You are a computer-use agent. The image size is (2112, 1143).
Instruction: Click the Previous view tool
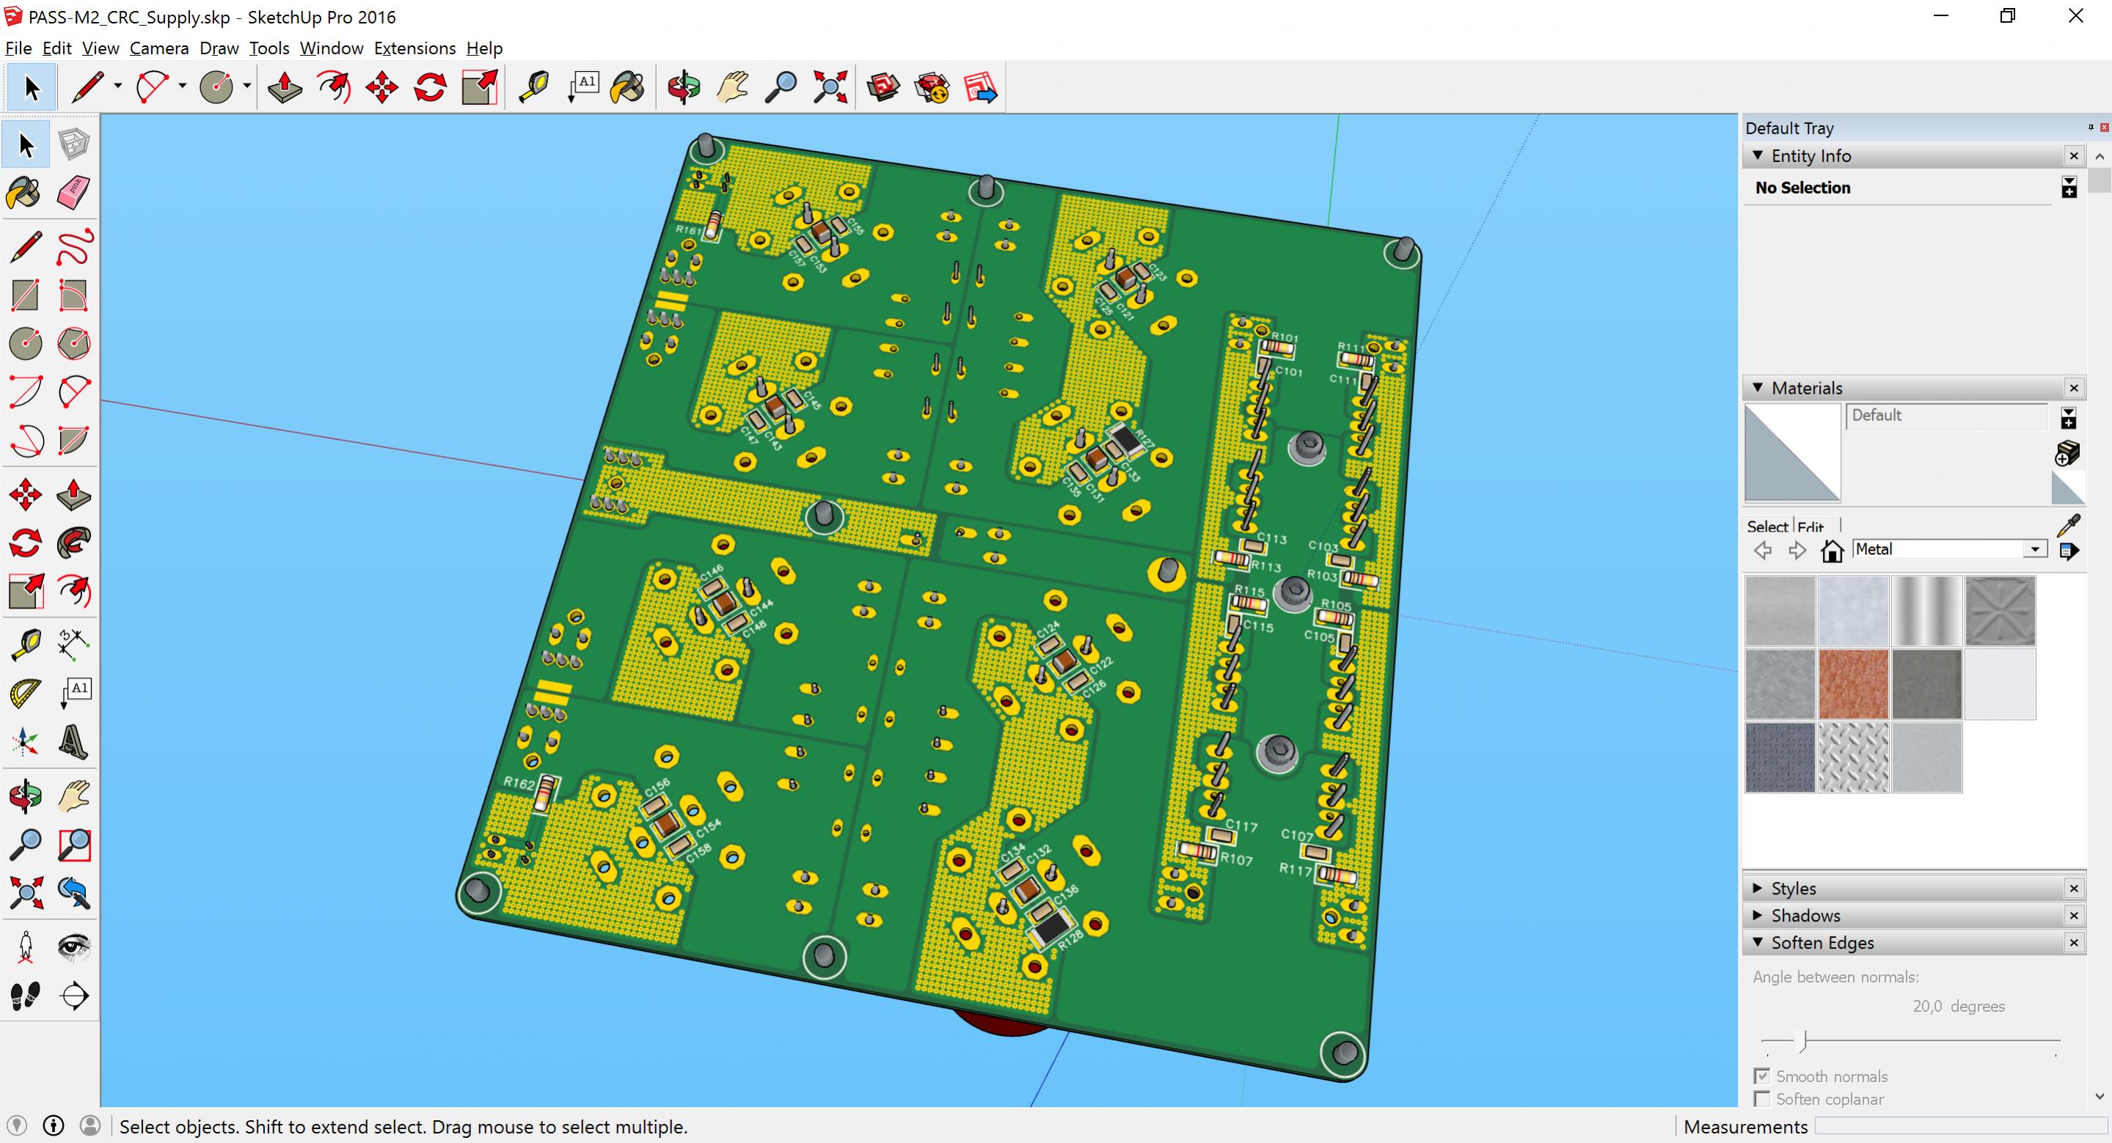[74, 892]
